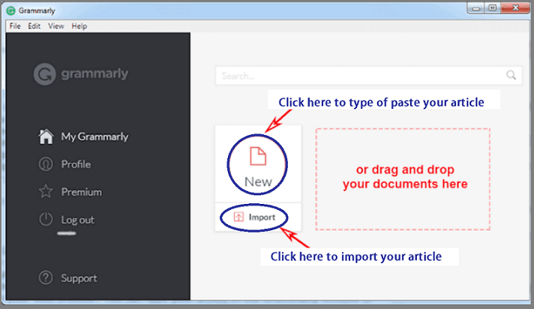
Task: Open the Help menu
Action: (79, 26)
